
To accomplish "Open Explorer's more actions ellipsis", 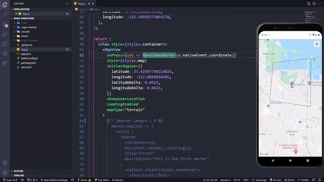I will pos(67,4).
